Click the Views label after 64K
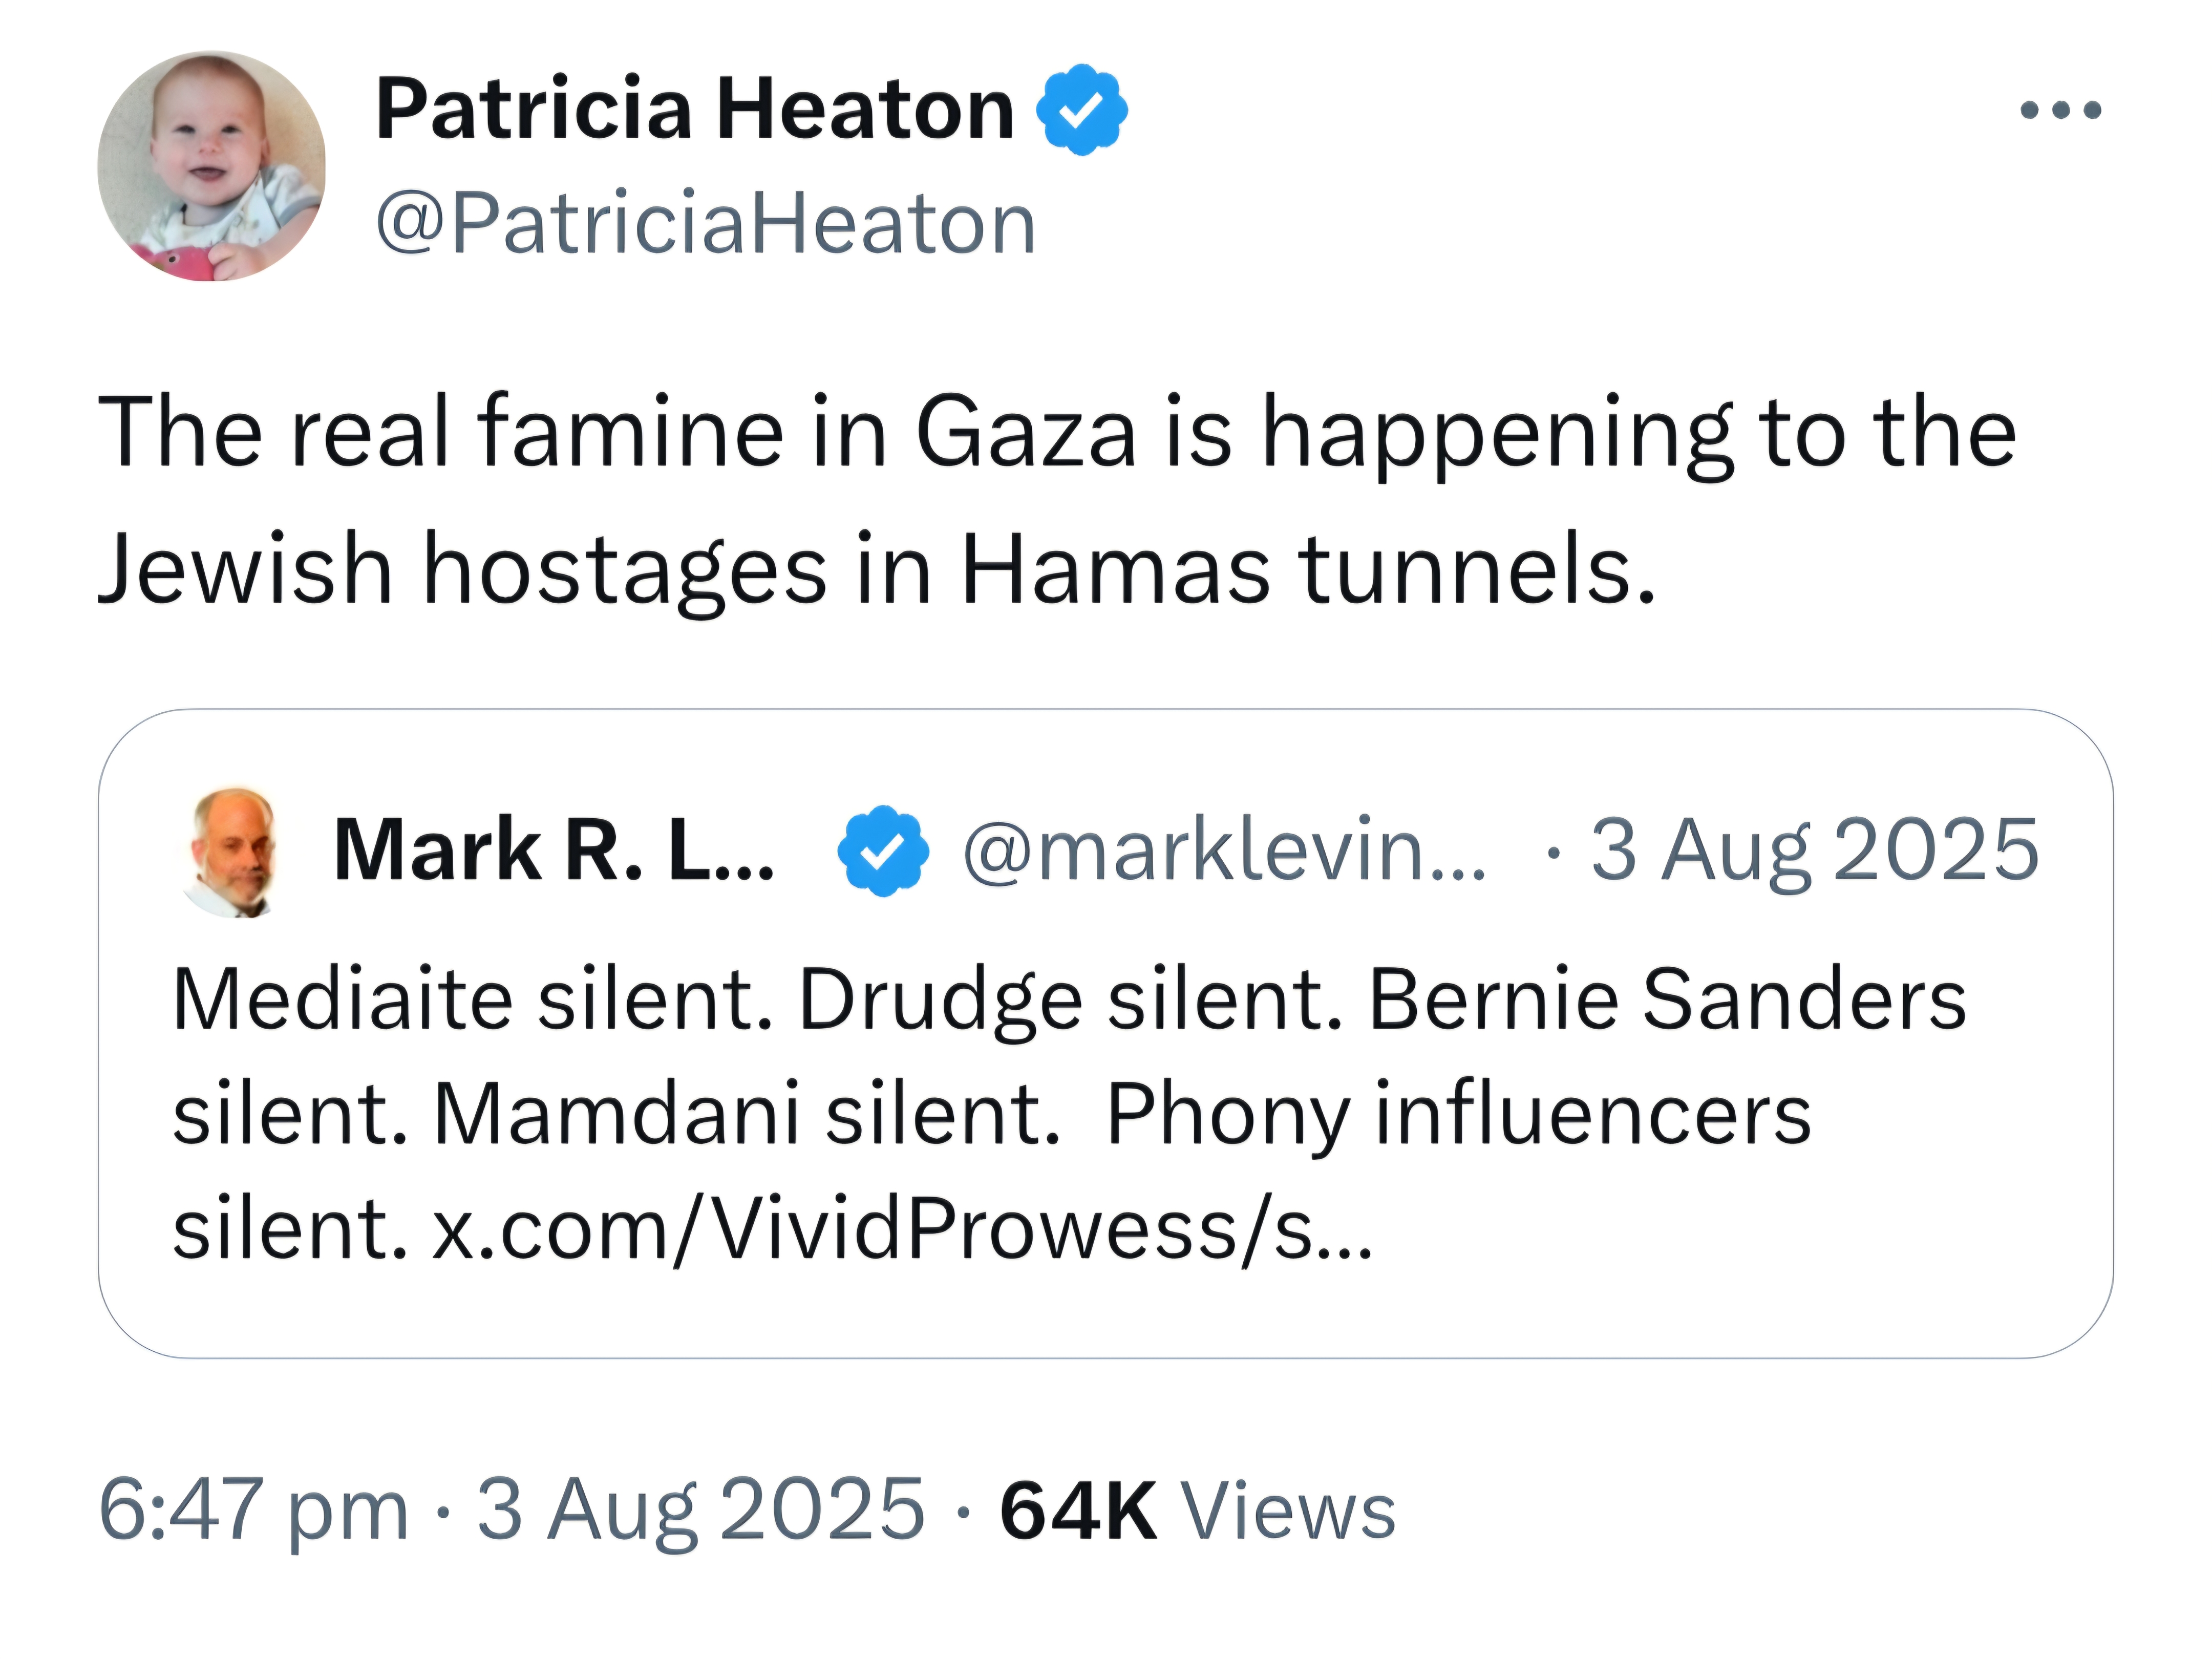The image size is (2212, 1659). click(x=1289, y=1509)
